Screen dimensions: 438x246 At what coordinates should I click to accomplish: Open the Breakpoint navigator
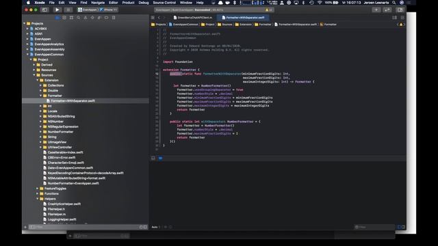point(107,18)
